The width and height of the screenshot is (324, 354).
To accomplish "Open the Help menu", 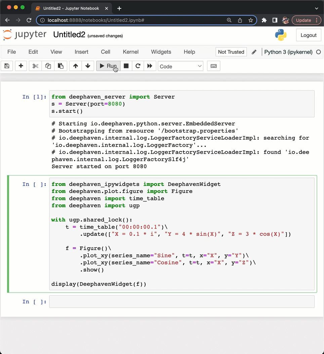I will click(189, 52).
